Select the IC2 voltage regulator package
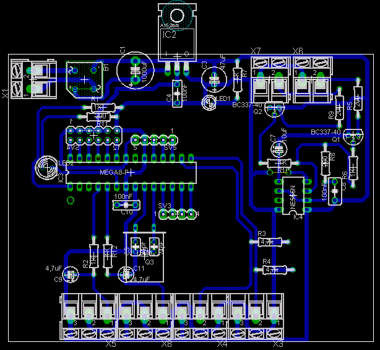The image size is (380, 350). pyautogui.click(x=177, y=32)
